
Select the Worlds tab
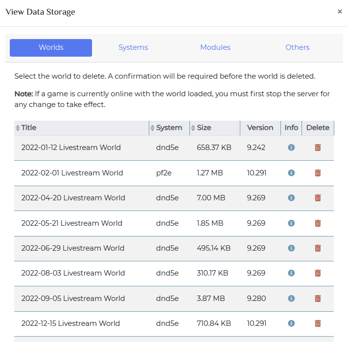(x=51, y=48)
